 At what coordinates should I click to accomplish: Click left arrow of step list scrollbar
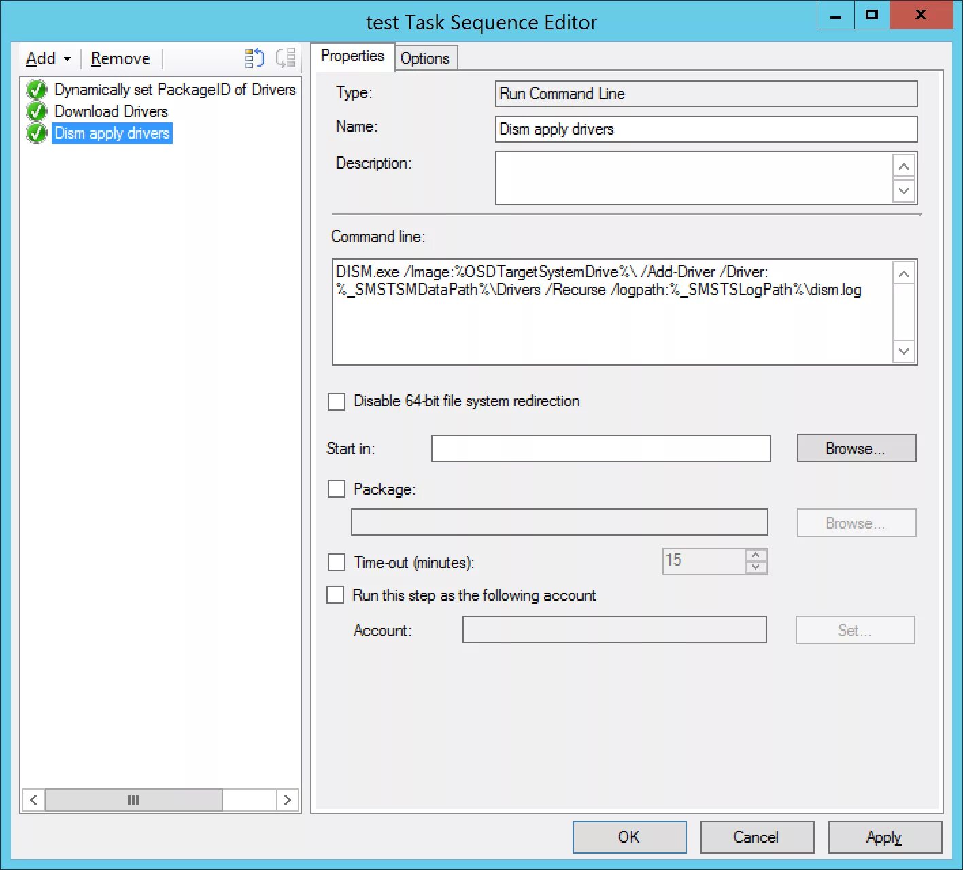click(34, 800)
